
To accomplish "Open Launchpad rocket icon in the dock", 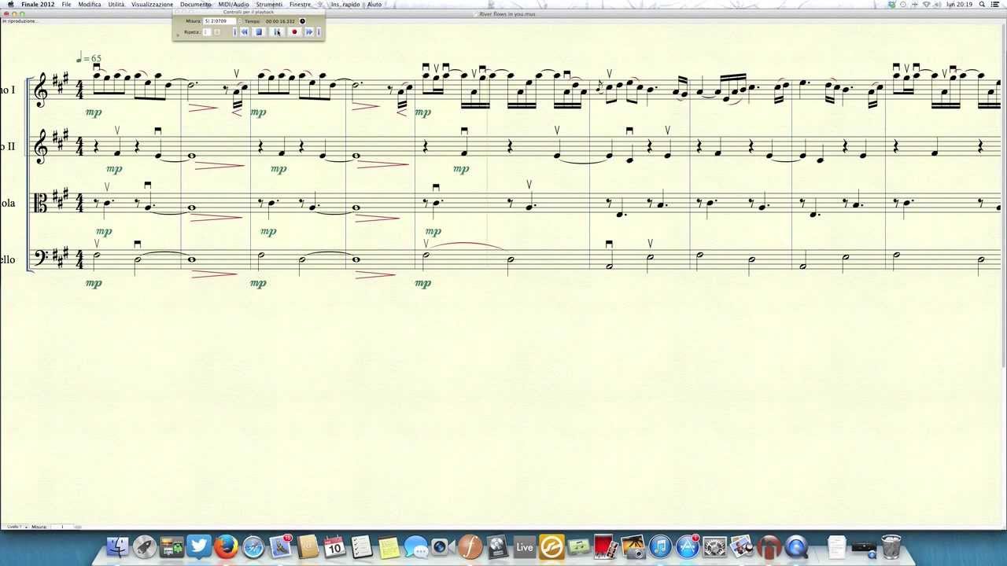I will click(x=144, y=546).
